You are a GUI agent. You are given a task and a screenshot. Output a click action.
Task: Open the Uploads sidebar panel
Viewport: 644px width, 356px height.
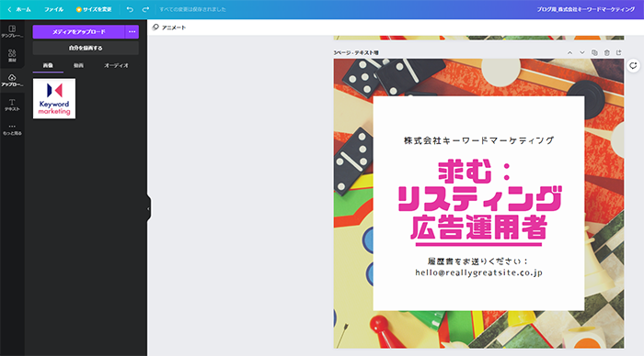[x=12, y=80]
